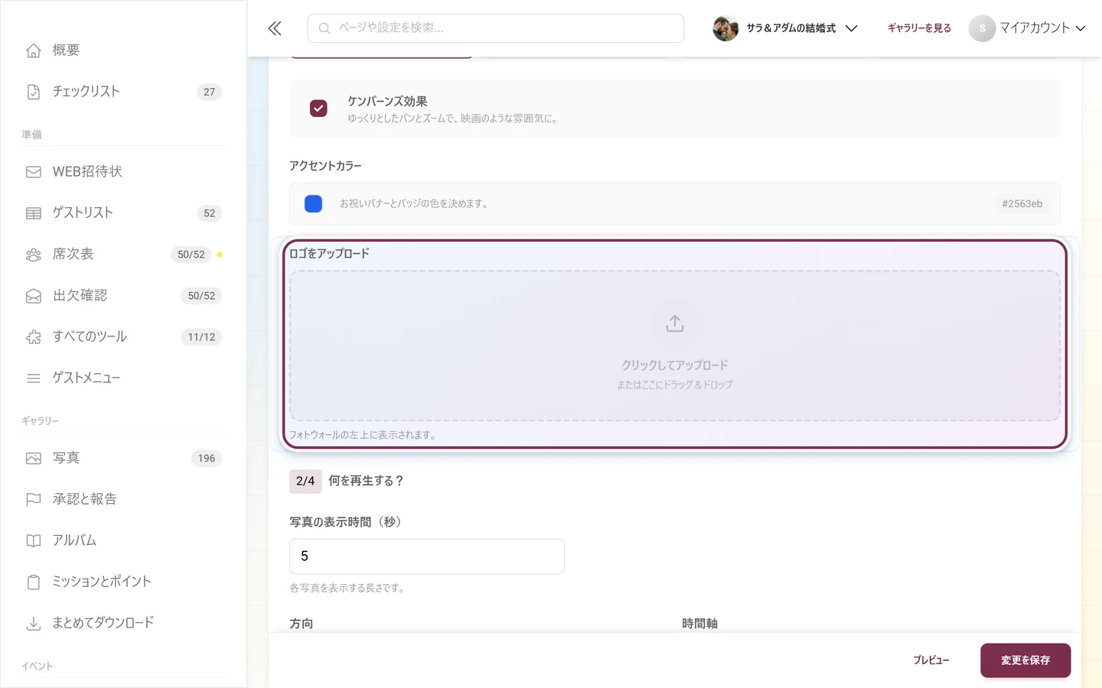The width and height of the screenshot is (1102, 688).
Task: Click the flag icon for 承認と報告
Action: click(34, 500)
